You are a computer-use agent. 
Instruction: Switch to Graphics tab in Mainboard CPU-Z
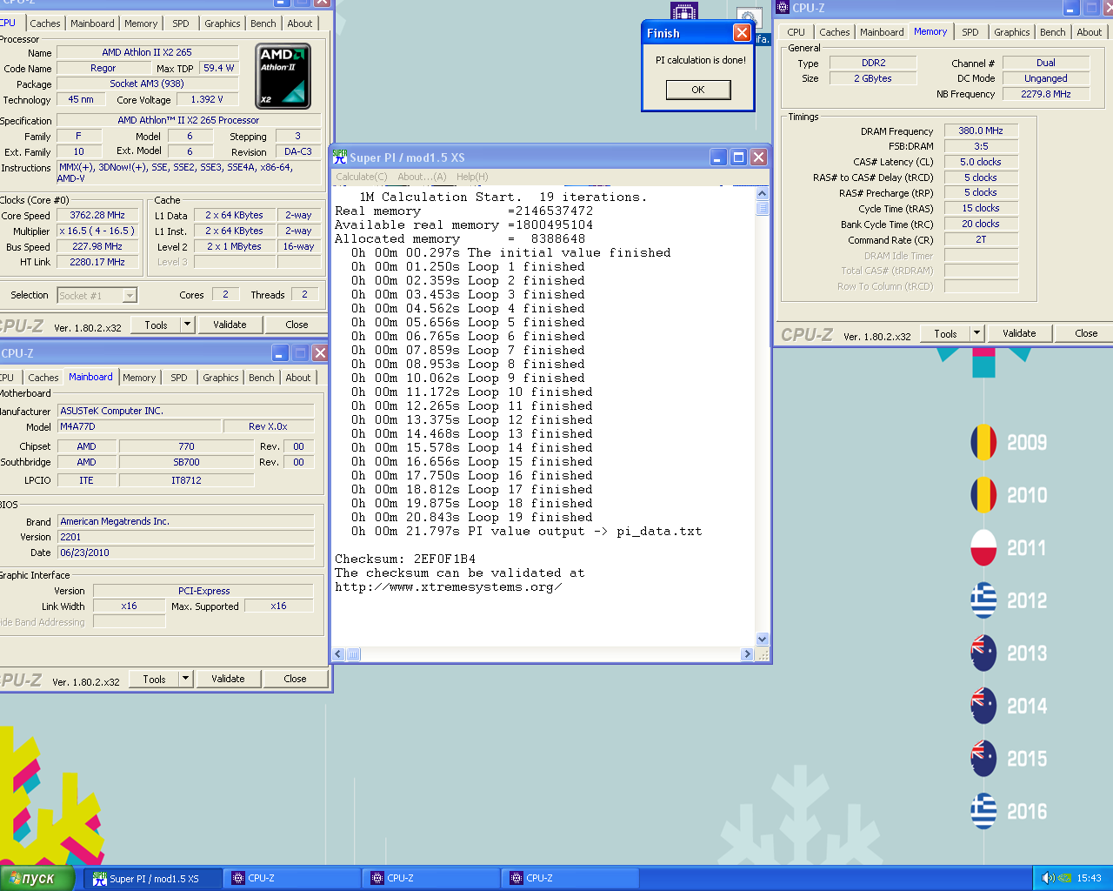pos(221,378)
